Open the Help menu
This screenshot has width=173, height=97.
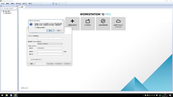(x=30, y=4)
